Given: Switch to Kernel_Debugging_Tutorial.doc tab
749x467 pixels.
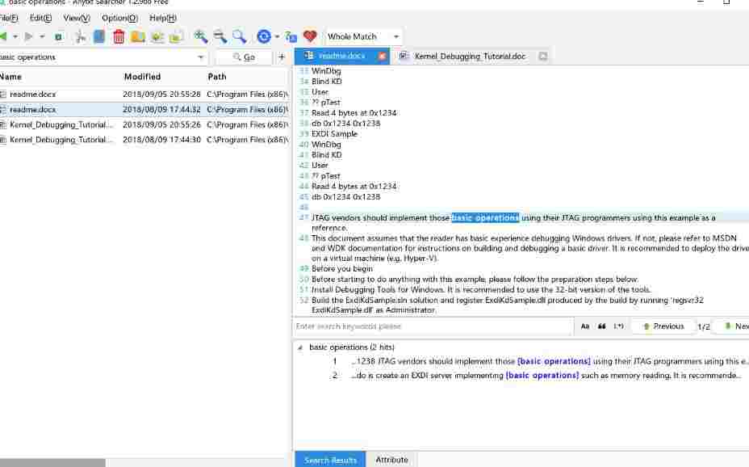Looking at the screenshot, I should point(469,57).
